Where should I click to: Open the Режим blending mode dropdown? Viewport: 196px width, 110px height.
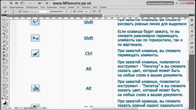39,12
